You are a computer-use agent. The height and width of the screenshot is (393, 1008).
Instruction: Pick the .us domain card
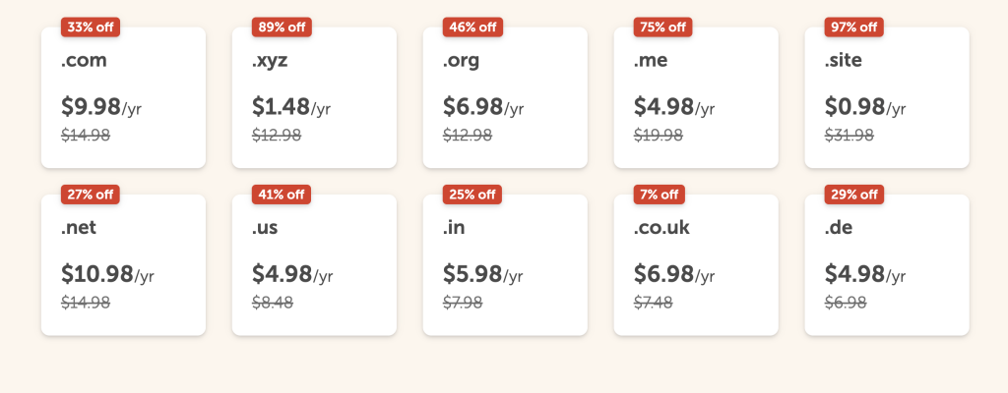(314, 264)
